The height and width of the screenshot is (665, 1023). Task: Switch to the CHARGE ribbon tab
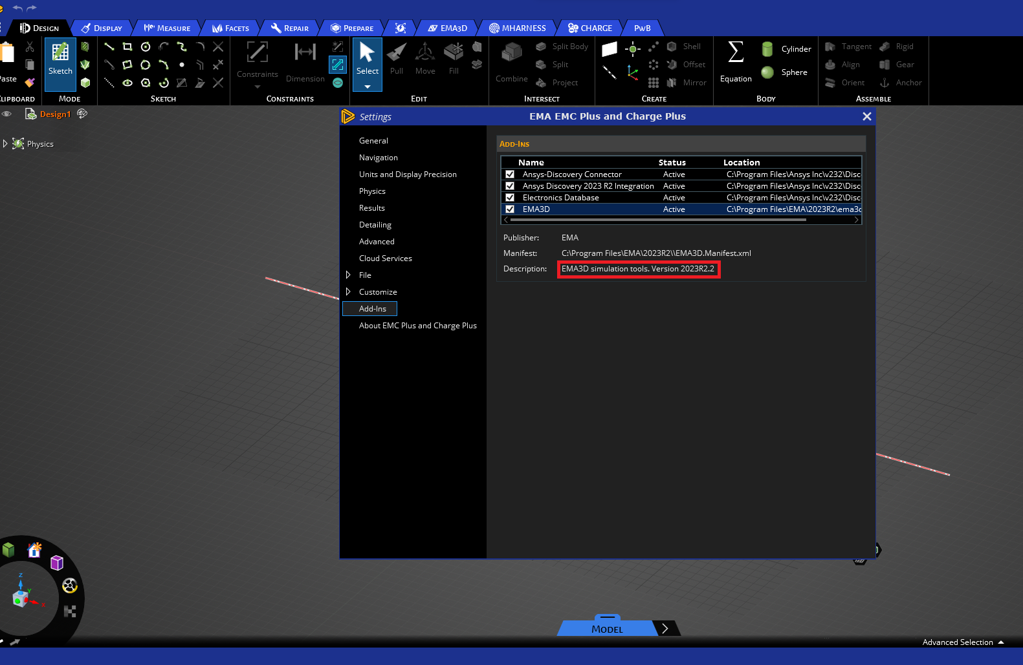pyautogui.click(x=590, y=28)
